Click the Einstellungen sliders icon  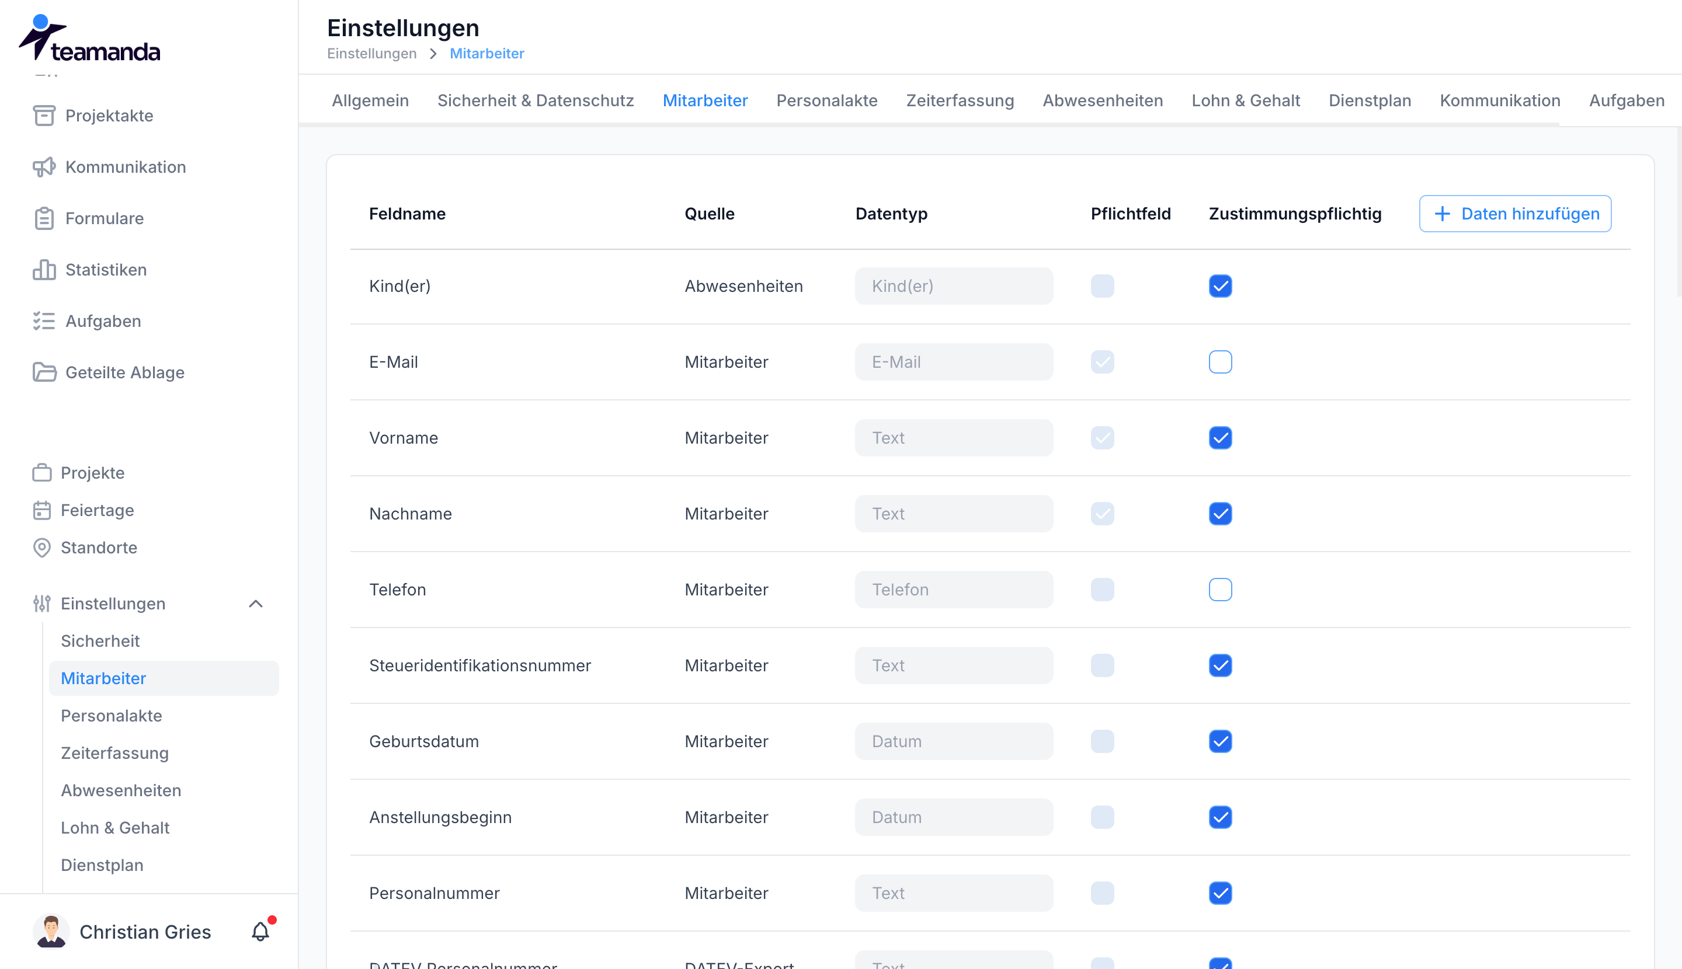click(42, 603)
